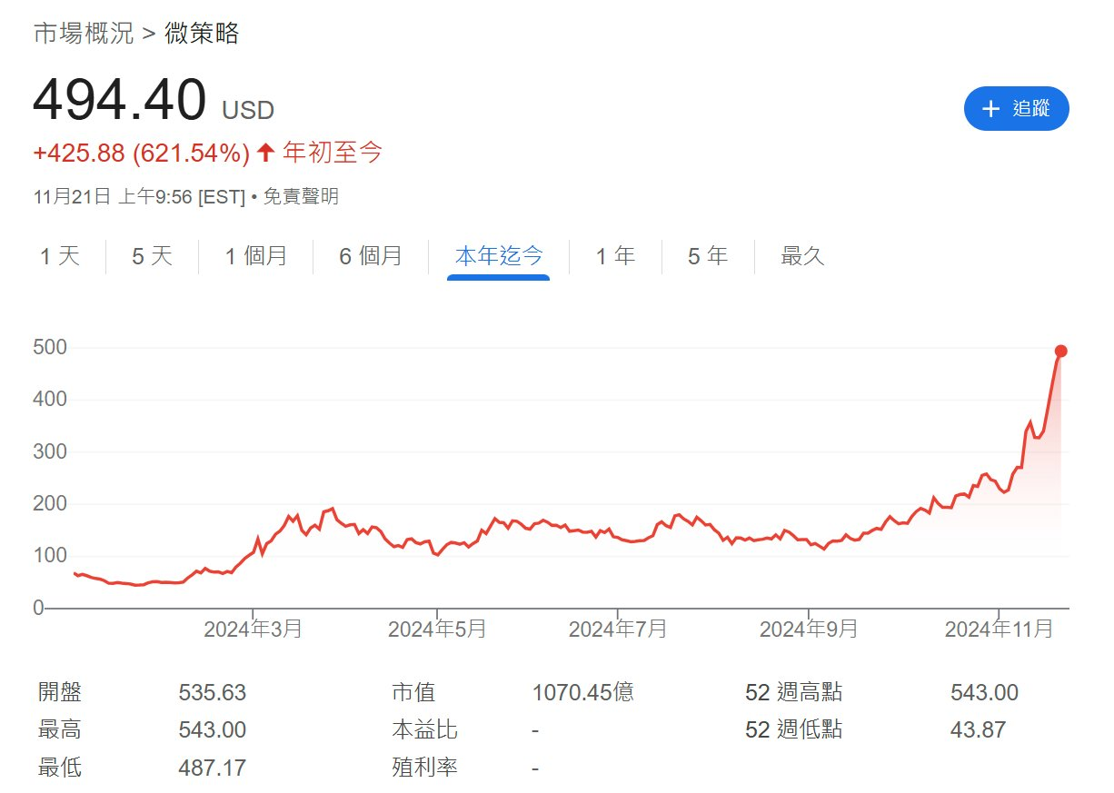Click the 微策略 breadcrumb text

(202, 34)
